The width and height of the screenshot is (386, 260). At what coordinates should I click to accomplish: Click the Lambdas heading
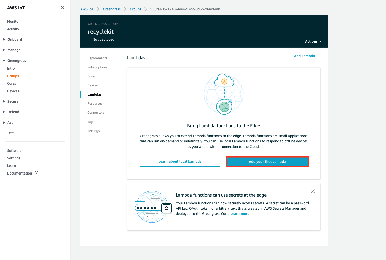(136, 58)
